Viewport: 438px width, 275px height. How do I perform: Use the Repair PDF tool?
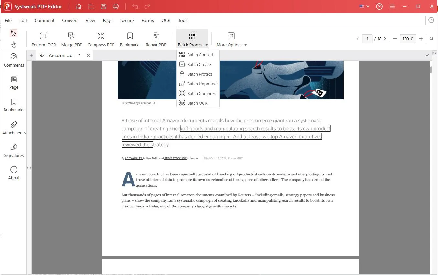[x=156, y=39]
